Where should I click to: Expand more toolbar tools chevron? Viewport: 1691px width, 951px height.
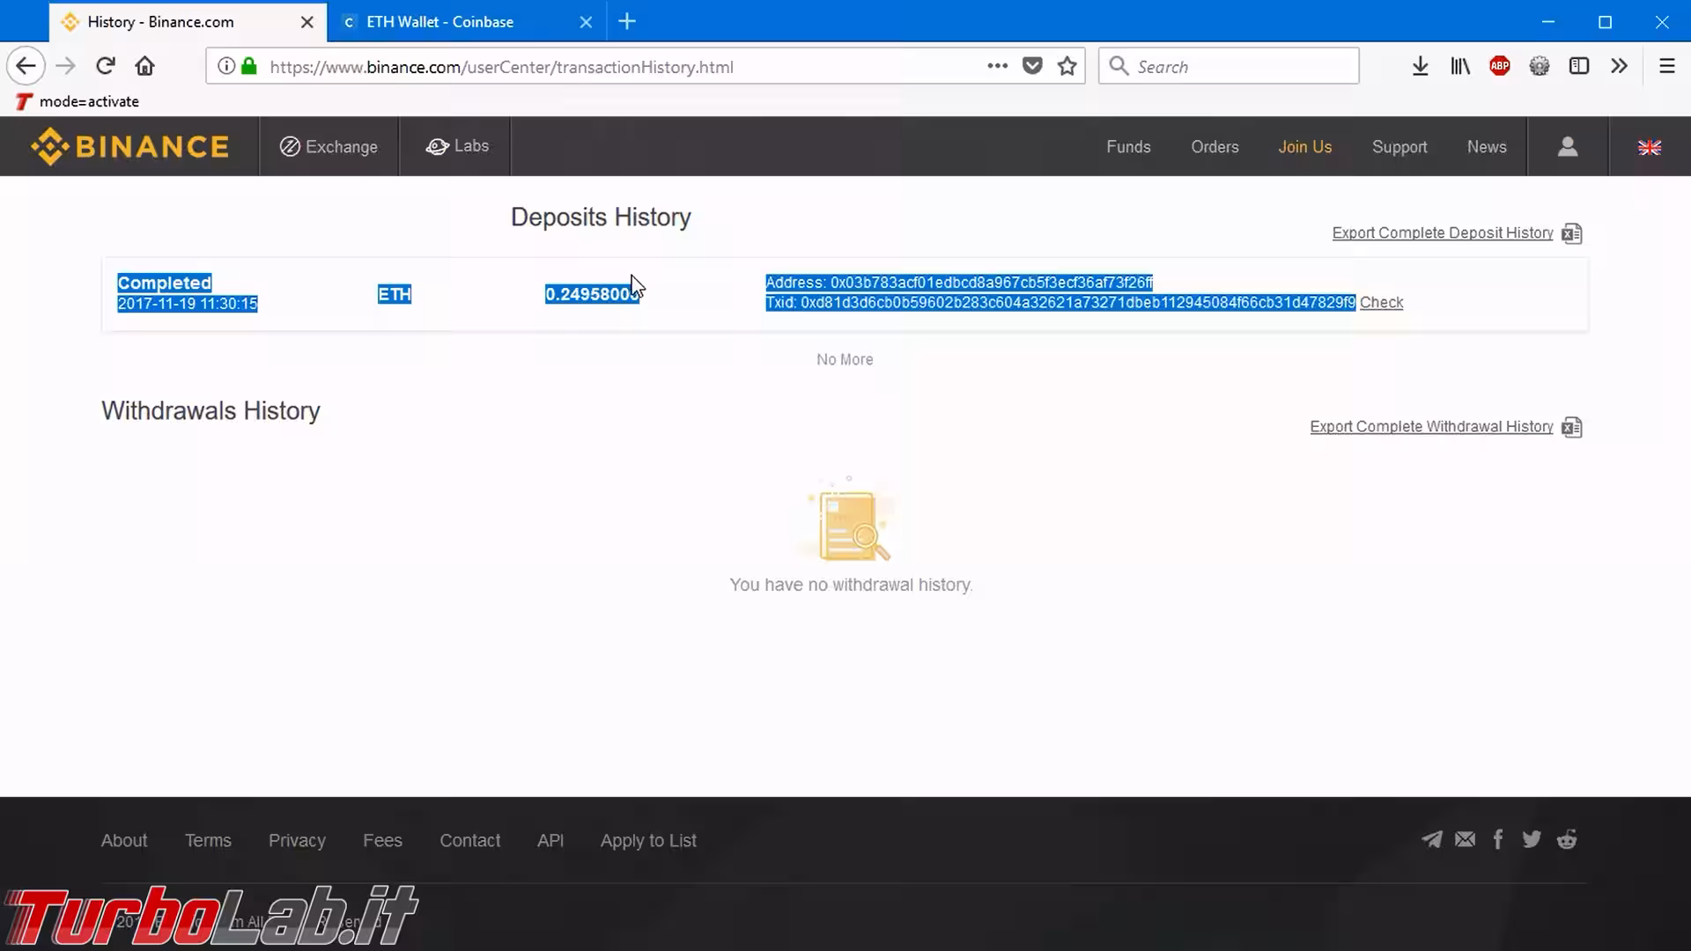[1619, 66]
